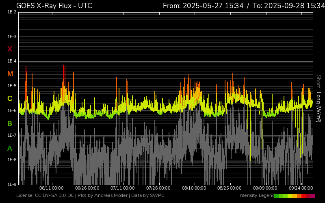Click the Intensity Legend label
Image resolution: width=325 pixels, height=203 pixels.
(x=256, y=196)
